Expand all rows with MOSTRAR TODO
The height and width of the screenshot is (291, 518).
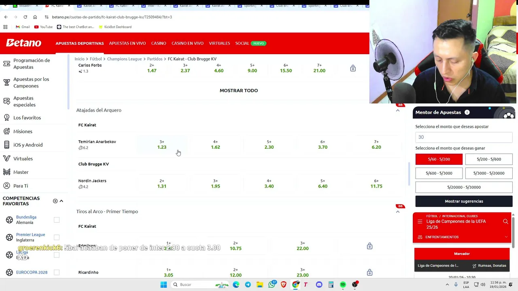click(x=239, y=91)
